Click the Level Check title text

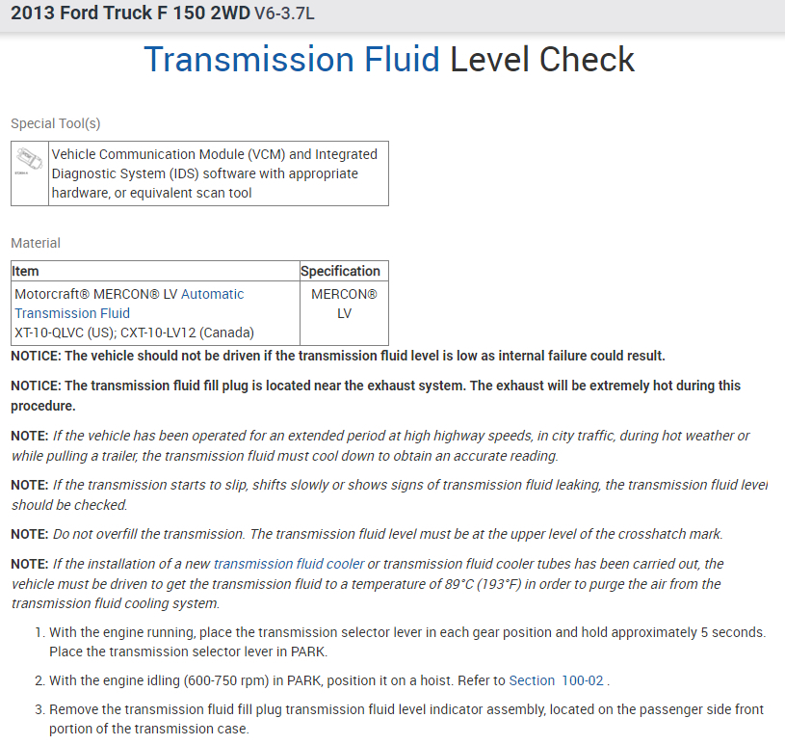542,60
